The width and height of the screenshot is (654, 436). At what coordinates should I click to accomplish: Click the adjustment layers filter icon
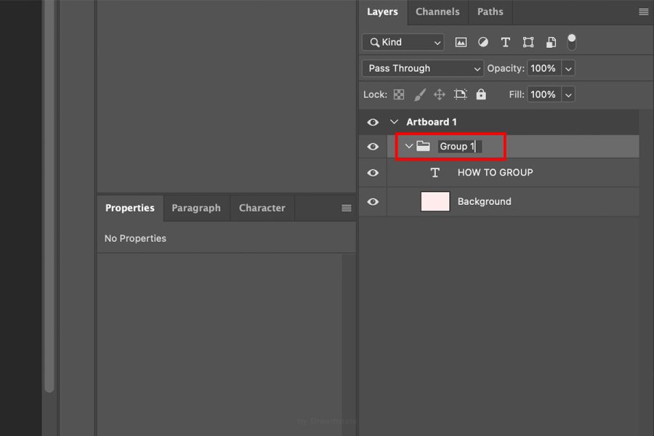click(483, 42)
